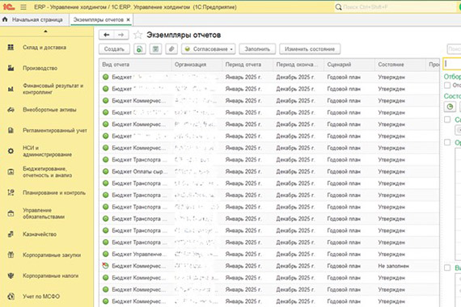Select the Бюджет Управленче... row name
This screenshot has width=461, height=307.
tap(139, 254)
